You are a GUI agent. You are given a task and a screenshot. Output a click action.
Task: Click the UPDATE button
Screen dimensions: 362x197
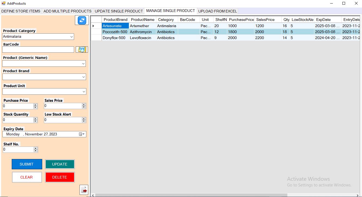[60, 164]
